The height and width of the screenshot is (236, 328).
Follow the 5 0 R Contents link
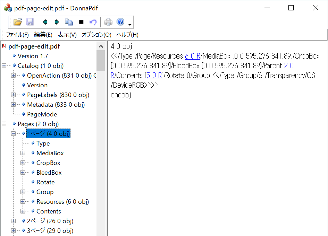[x=154, y=76]
